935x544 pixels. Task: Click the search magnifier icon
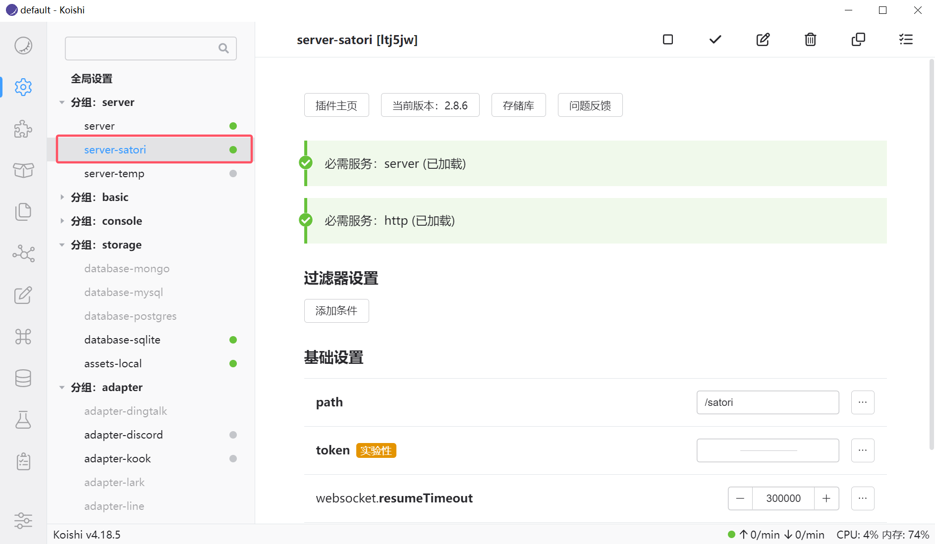[x=224, y=48]
